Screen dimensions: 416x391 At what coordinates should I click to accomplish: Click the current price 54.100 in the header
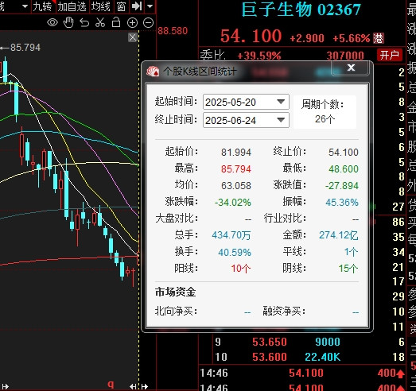pyautogui.click(x=251, y=36)
